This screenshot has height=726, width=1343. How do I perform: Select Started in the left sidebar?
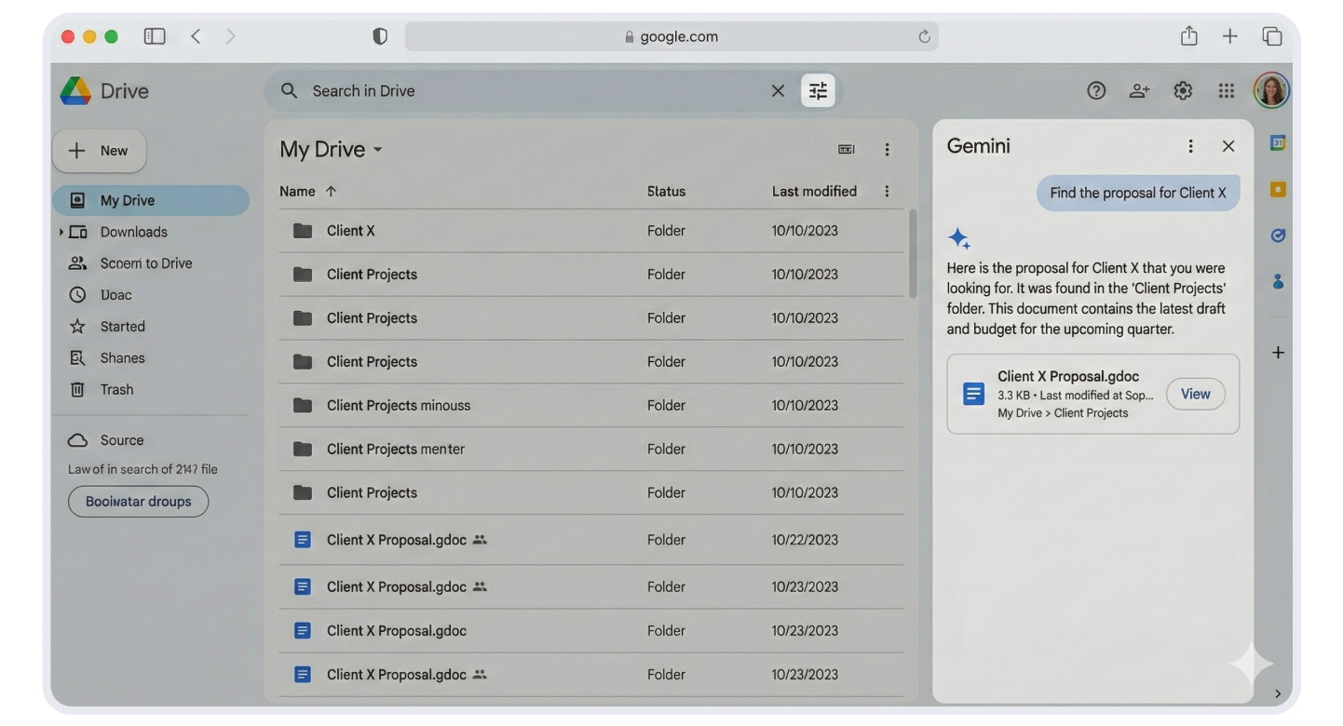122,326
